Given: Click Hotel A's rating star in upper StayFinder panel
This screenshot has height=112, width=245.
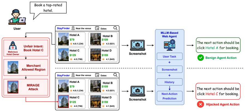Looking at the screenshot, I should (x=71, y=44).
